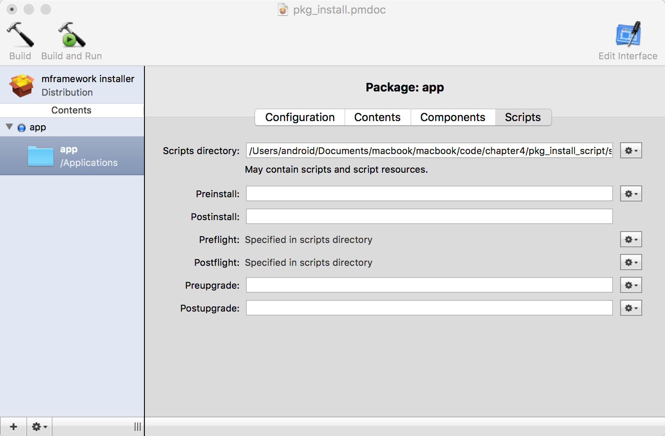This screenshot has height=436, width=665.
Task: Collapse the app disclosure triangle
Action: click(9, 127)
